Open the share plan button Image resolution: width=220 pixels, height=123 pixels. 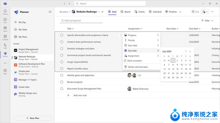click(205, 12)
